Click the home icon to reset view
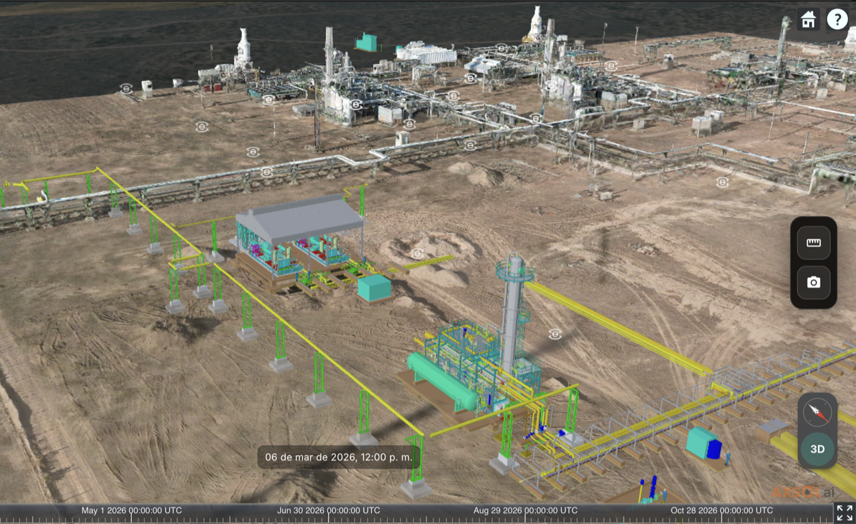The width and height of the screenshot is (856, 524). pos(807,19)
